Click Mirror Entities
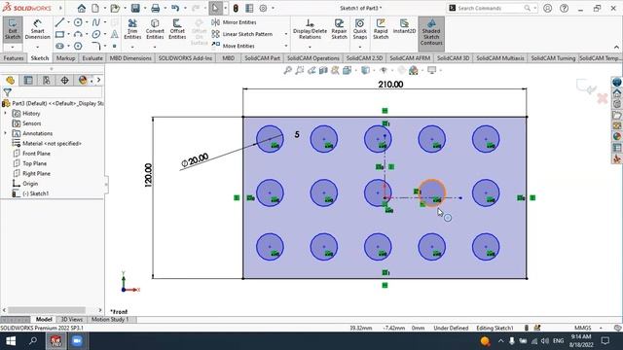This screenshot has width=623, height=350. [234, 22]
